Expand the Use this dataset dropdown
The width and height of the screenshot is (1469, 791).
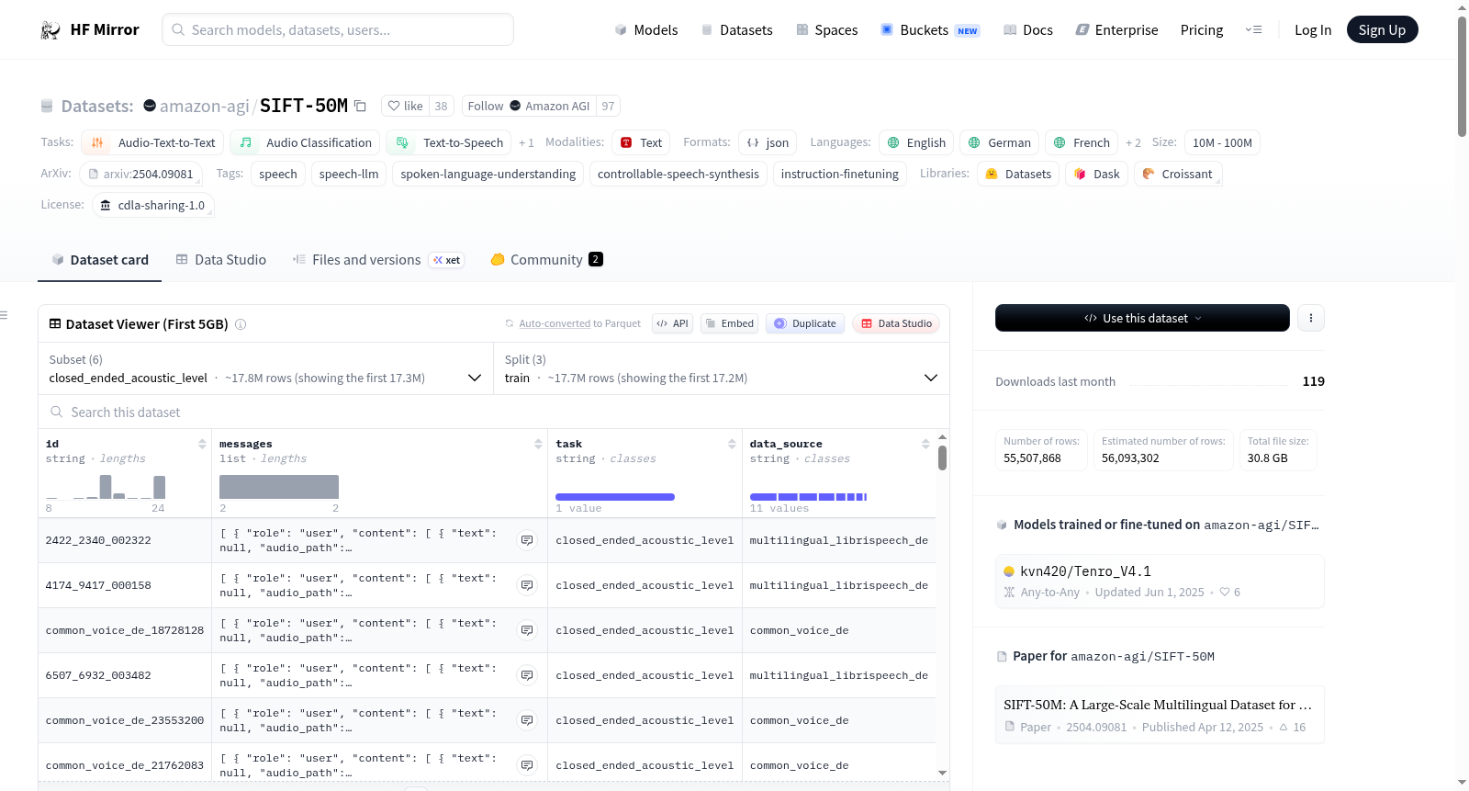point(1142,318)
